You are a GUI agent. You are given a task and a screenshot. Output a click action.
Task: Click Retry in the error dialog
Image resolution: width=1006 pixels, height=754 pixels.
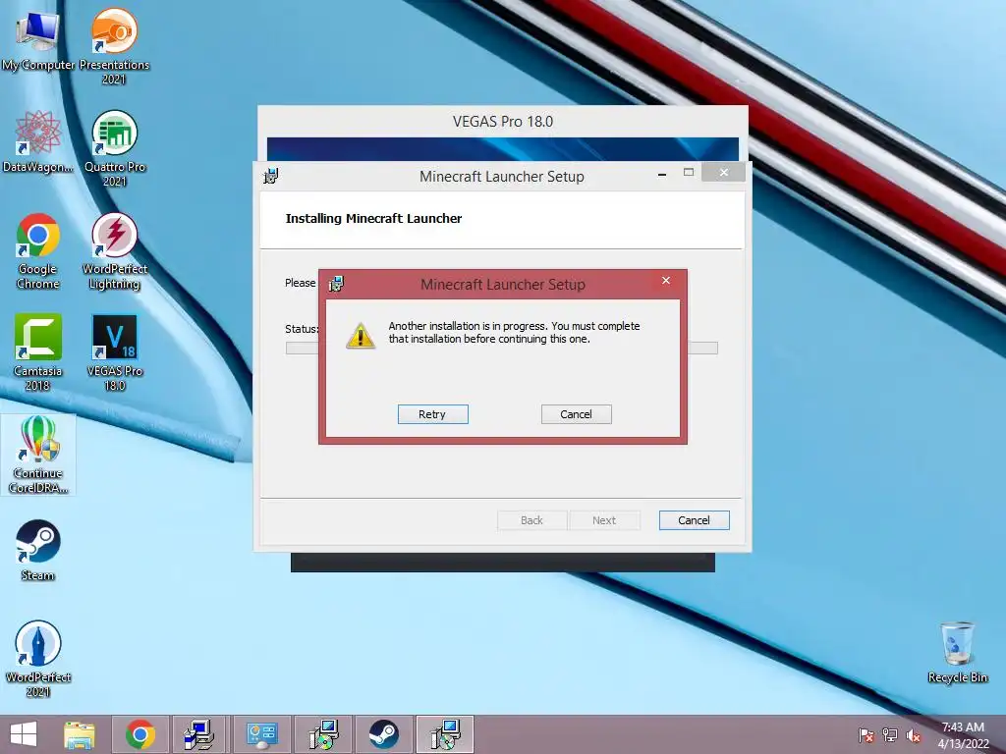432,414
